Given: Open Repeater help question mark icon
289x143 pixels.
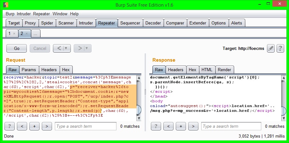Looking at the screenshot, I should tap(280, 49).
